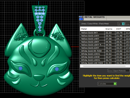Click the Library: Cutout White label
Viewport: 130px width, 98px height.
(95, 24)
